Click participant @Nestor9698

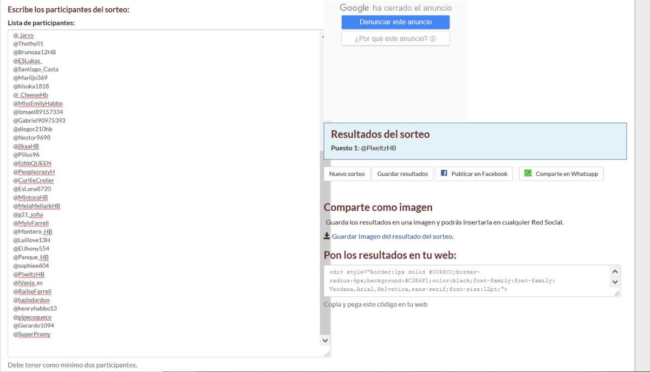tap(32, 138)
